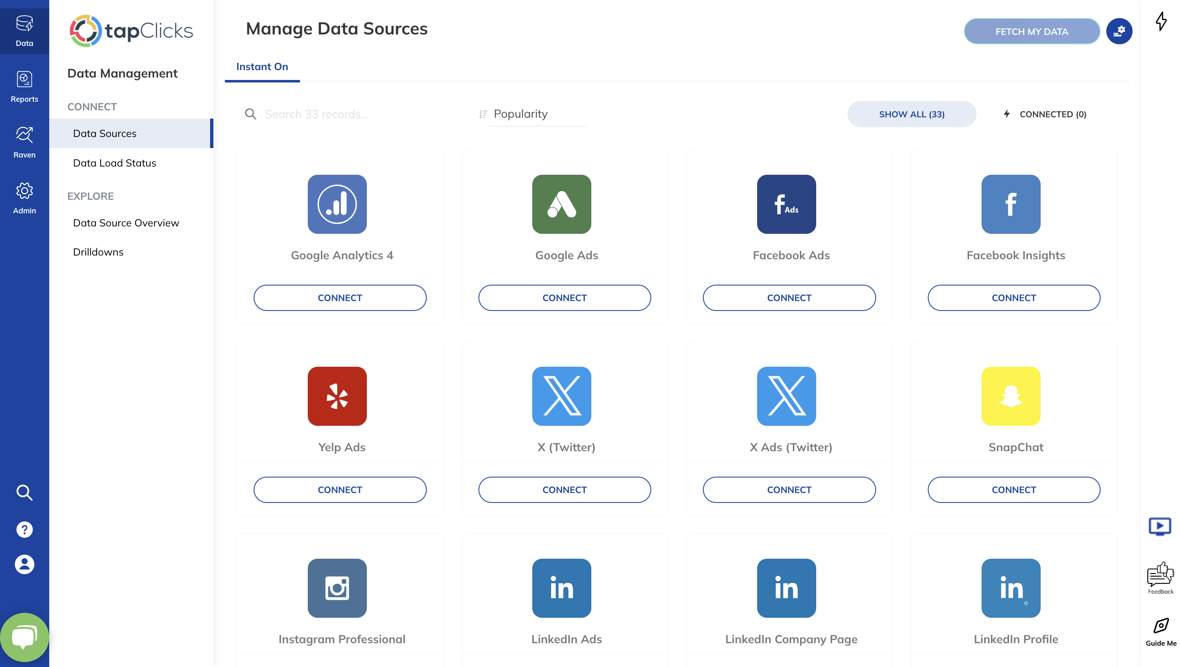
Task: Open the video tutorial play icon
Action: [1160, 526]
